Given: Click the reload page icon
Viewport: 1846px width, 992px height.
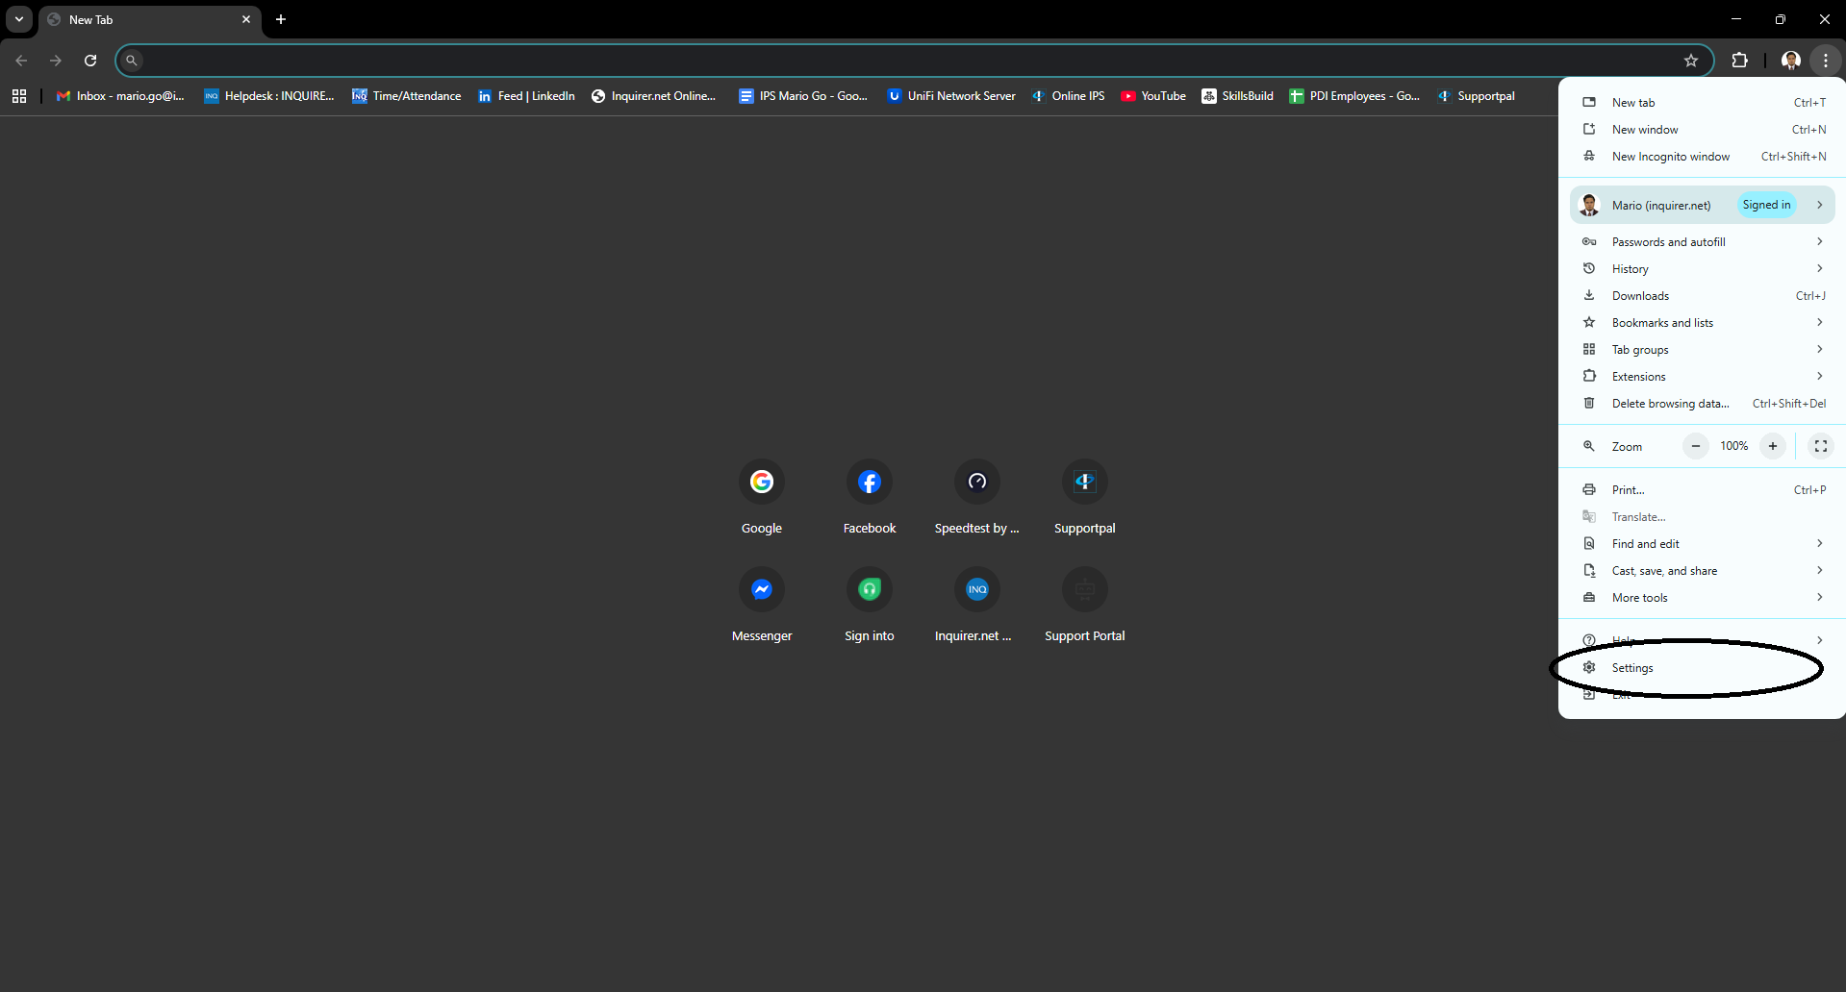Looking at the screenshot, I should 90,61.
